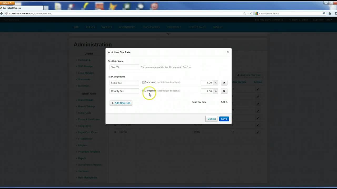The width and height of the screenshot is (337, 189).
Task: Click the TaxFree row name
Action: click(x=123, y=132)
